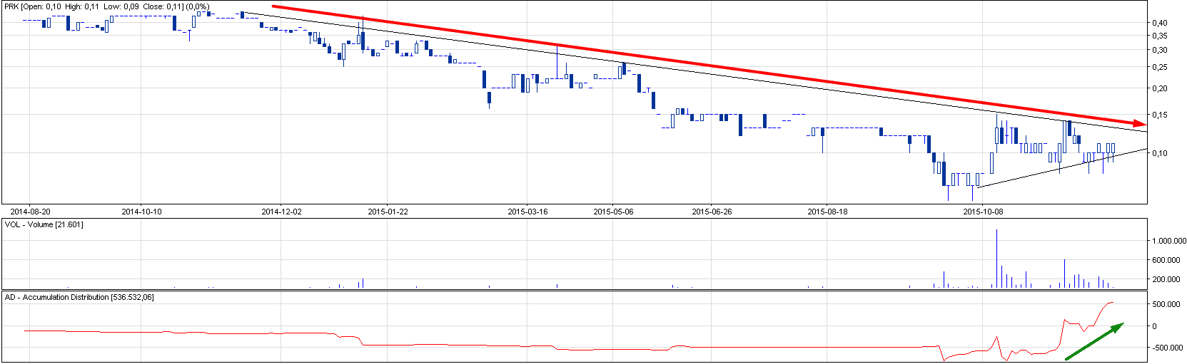Click the 0,10 price axis label
The width and height of the screenshot is (1187, 364).
[x=1158, y=153]
